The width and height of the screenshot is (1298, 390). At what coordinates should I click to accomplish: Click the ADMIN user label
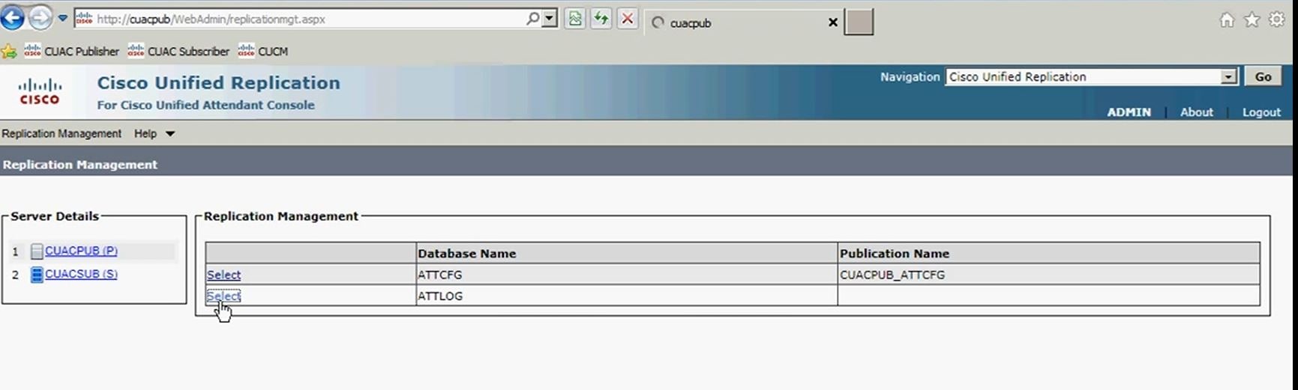click(1129, 112)
